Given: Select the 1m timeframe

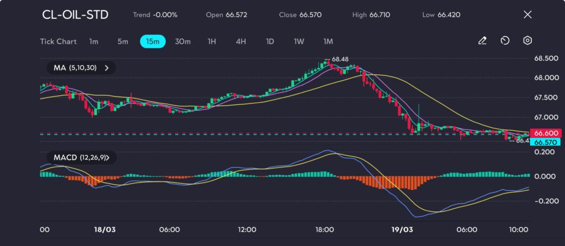Looking at the screenshot, I should 94,41.
